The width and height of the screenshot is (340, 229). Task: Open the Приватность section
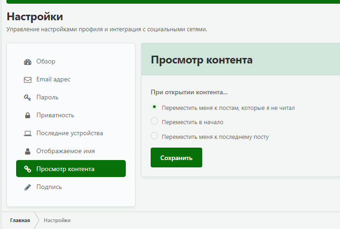click(x=71, y=115)
